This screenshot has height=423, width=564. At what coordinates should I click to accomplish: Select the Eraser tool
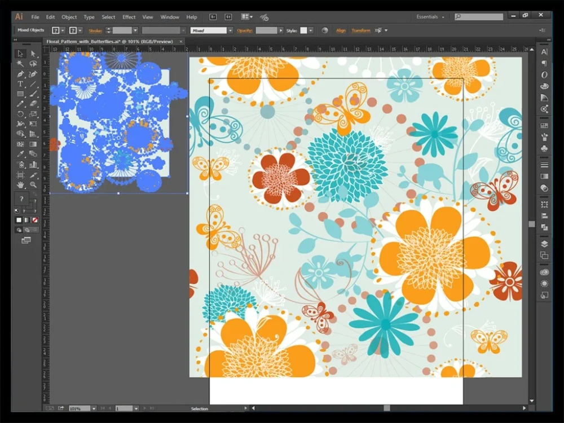pyautogui.click(x=33, y=104)
